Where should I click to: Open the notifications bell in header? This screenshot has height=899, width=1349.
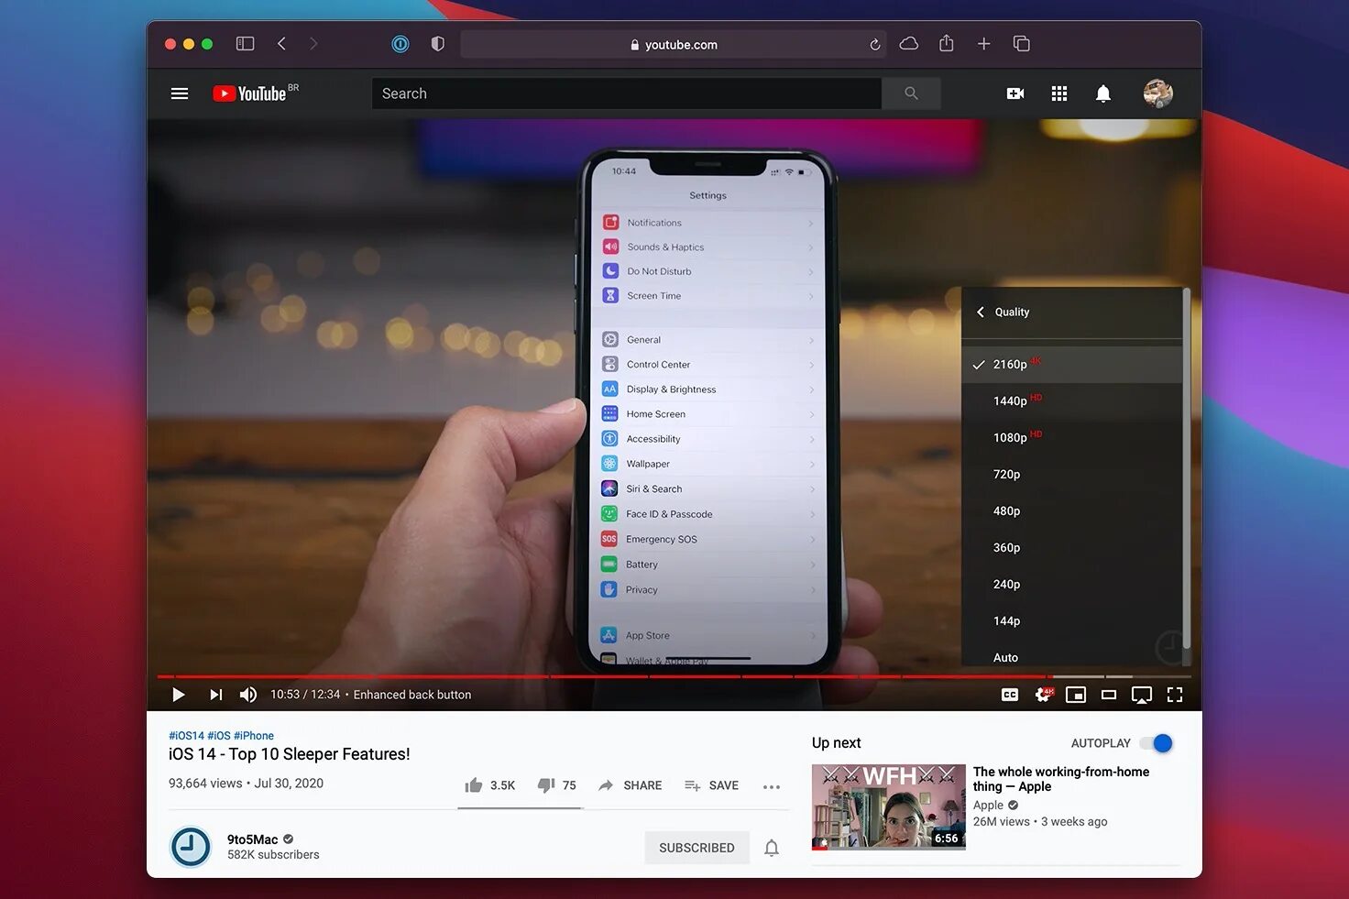[1103, 93]
